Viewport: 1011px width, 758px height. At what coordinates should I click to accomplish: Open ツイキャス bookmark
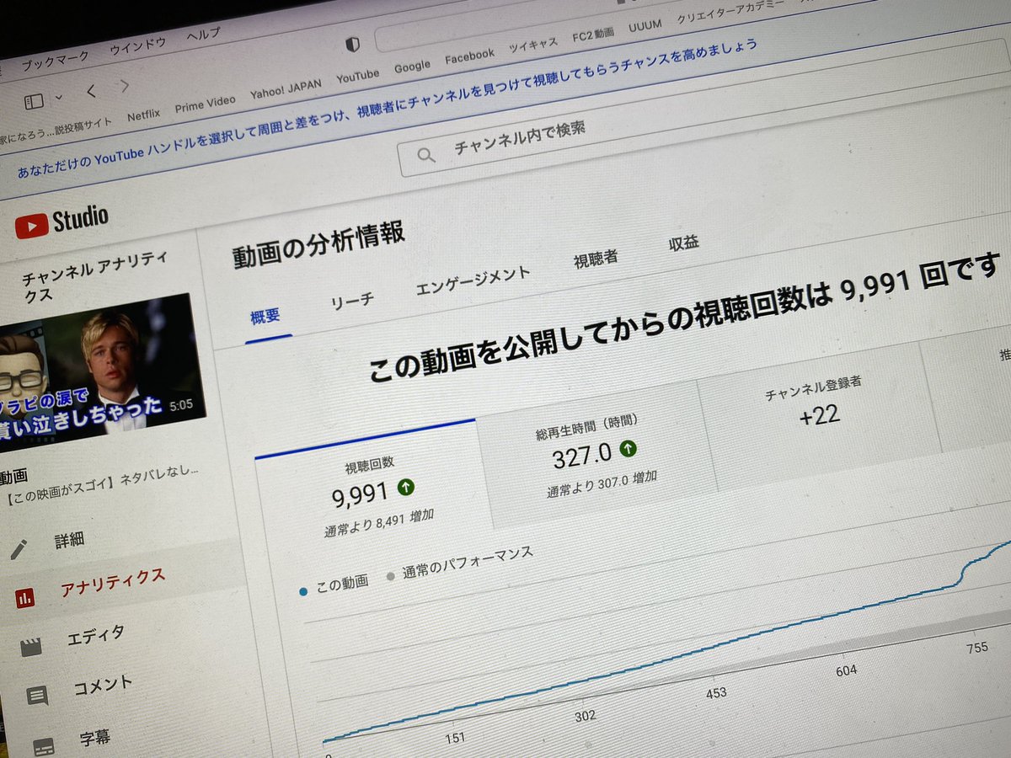pyautogui.click(x=532, y=46)
